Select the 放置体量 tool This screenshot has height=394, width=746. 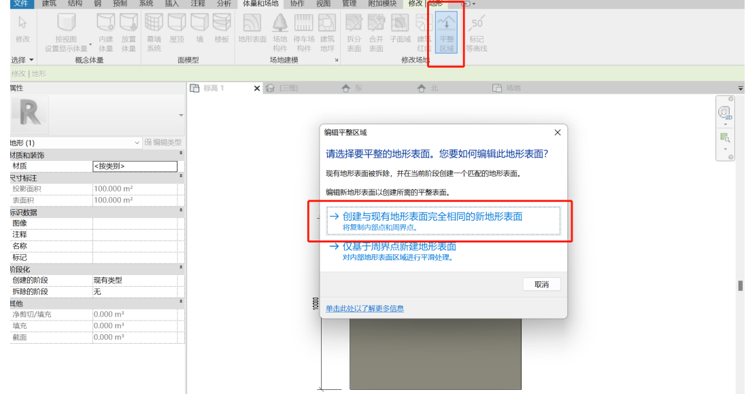(x=129, y=33)
